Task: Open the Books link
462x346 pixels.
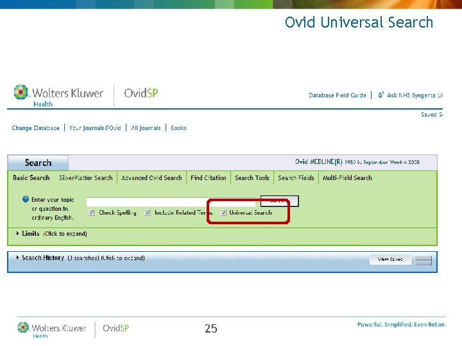Action: [178, 128]
